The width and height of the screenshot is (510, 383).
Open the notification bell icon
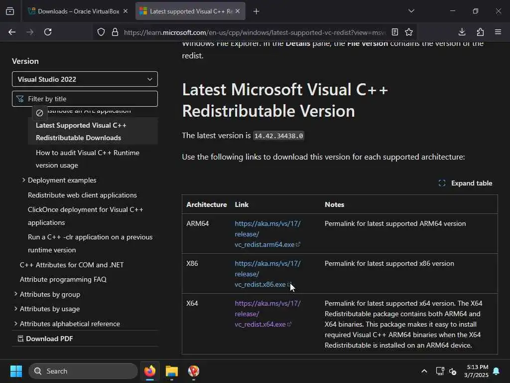[x=497, y=371]
